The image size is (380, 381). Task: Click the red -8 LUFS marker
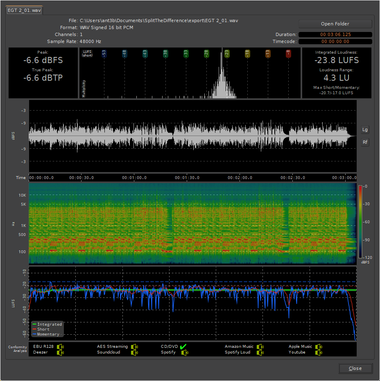click(x=288, y=53)
